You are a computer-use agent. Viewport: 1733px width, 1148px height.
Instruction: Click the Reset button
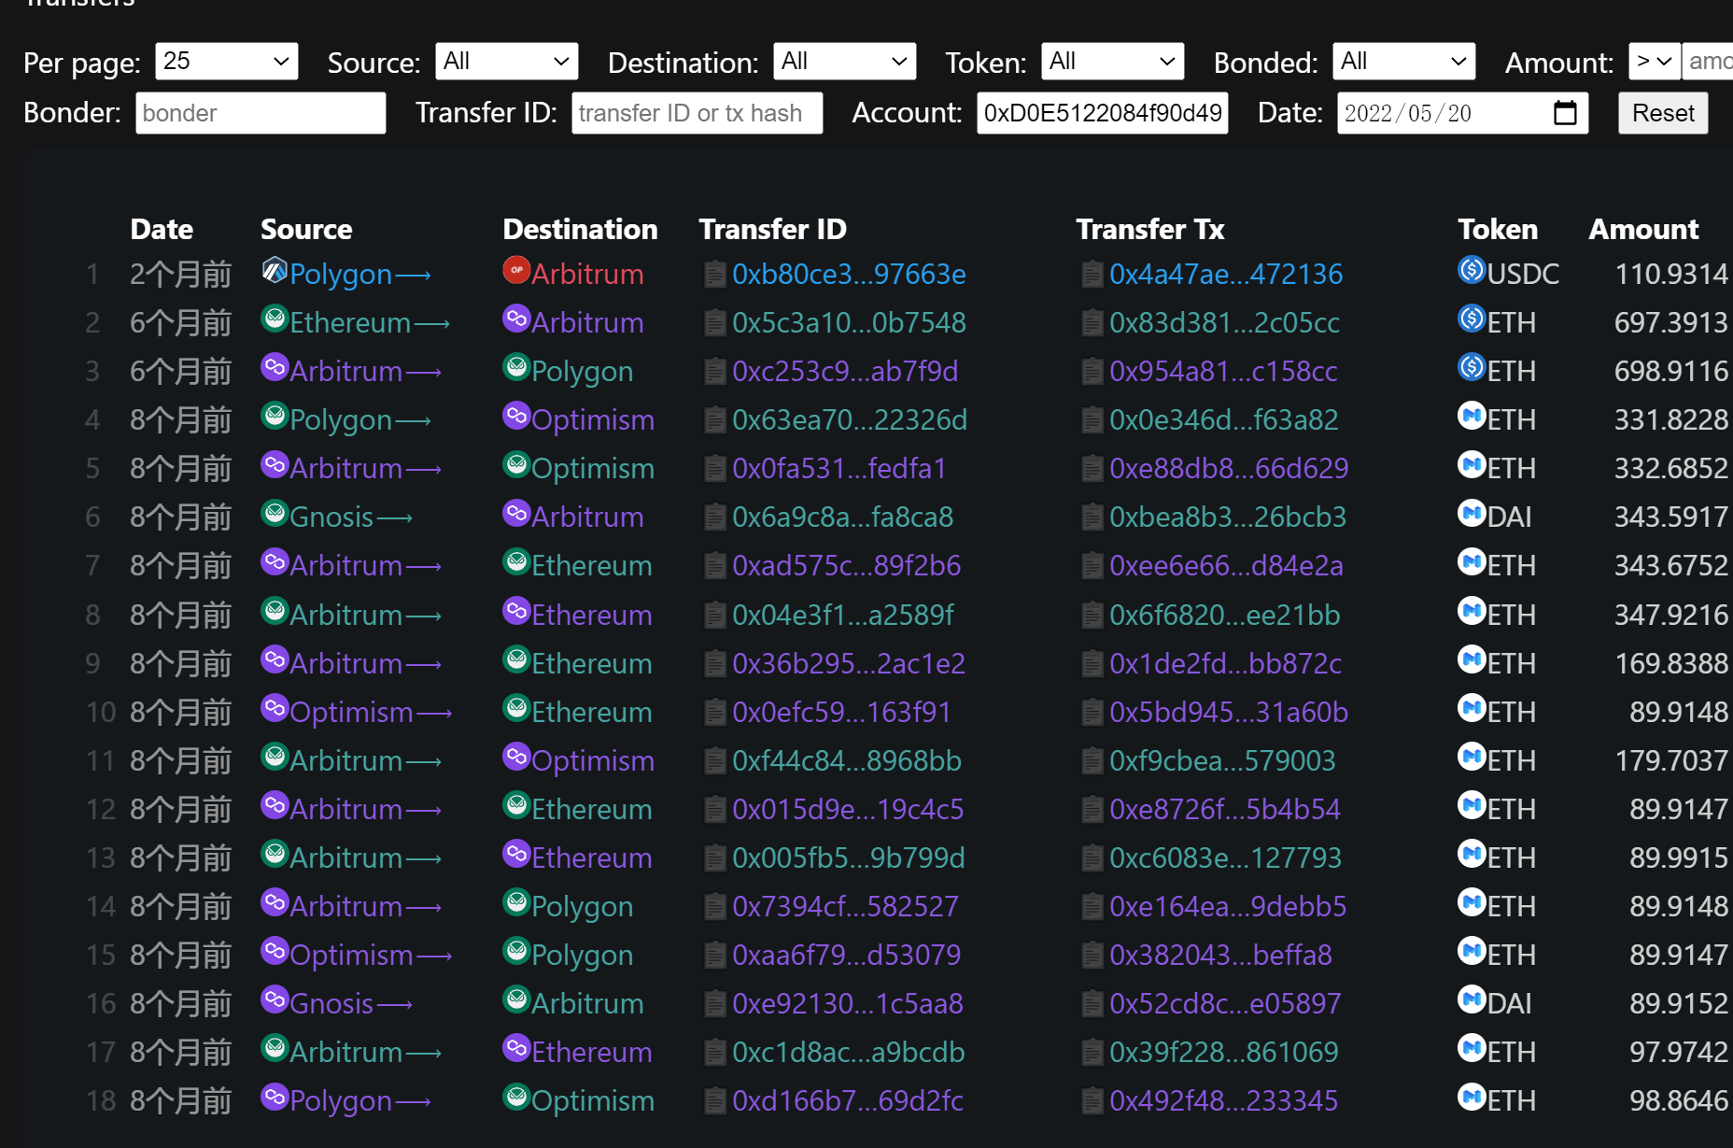[1662, 111]
